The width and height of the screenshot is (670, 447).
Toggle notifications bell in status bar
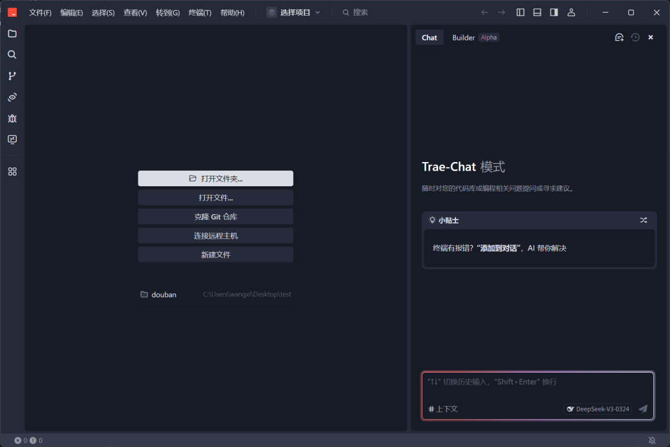(x=652, y=440)
